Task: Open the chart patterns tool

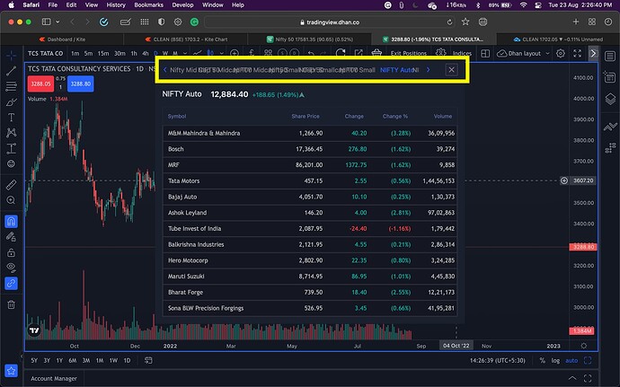Action: 11,133
